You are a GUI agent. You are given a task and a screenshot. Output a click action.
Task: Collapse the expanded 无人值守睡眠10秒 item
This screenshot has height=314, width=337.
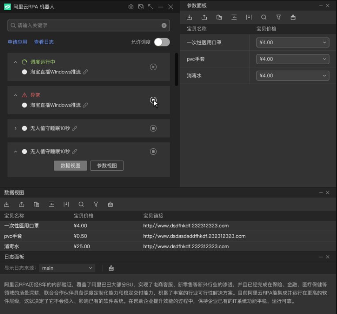point(15,152)
